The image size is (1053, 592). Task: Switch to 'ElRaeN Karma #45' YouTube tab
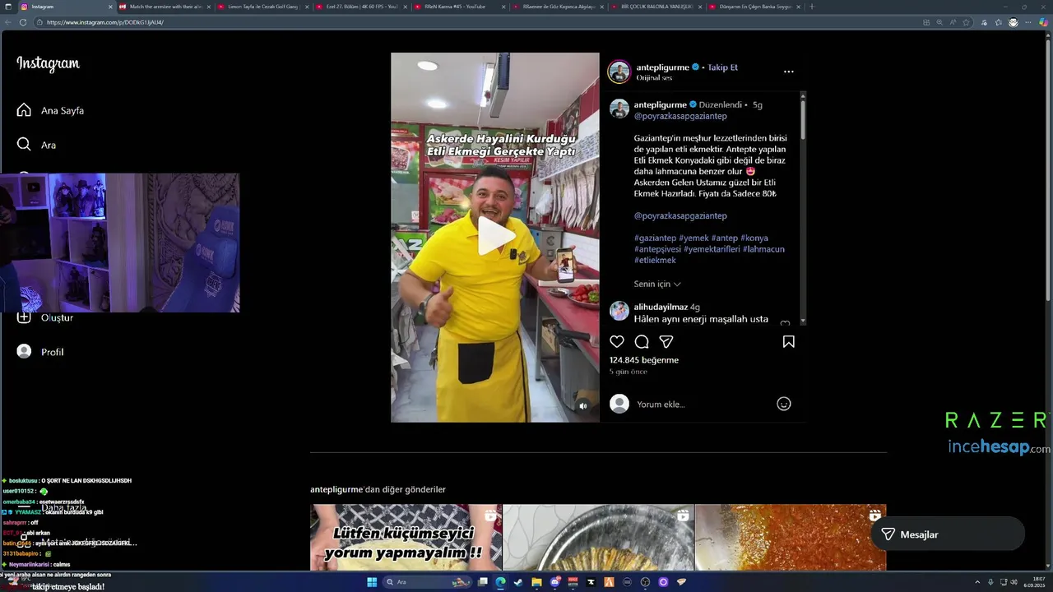460,7
